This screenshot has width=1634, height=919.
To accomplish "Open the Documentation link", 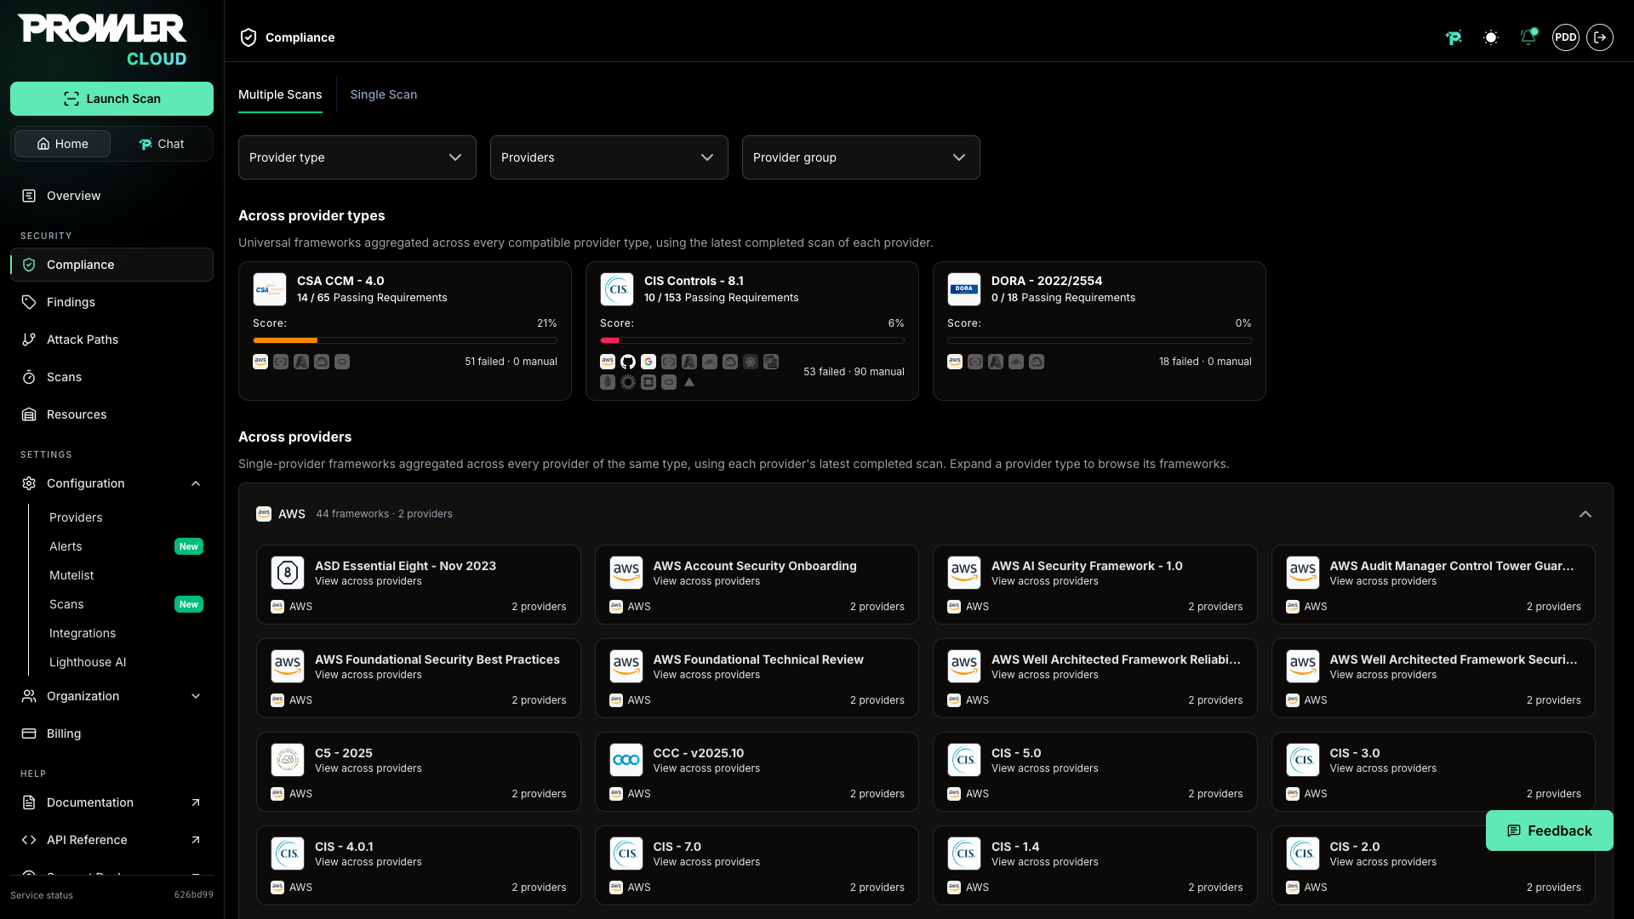I will coord(111,802).
